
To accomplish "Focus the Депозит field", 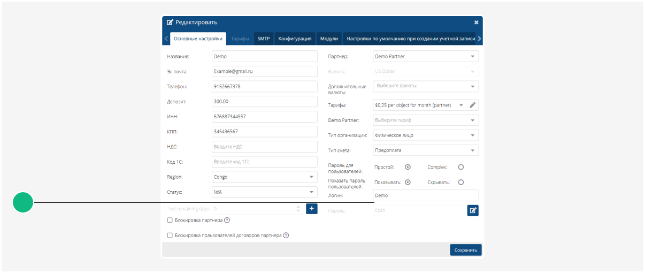I will [264, 101].
